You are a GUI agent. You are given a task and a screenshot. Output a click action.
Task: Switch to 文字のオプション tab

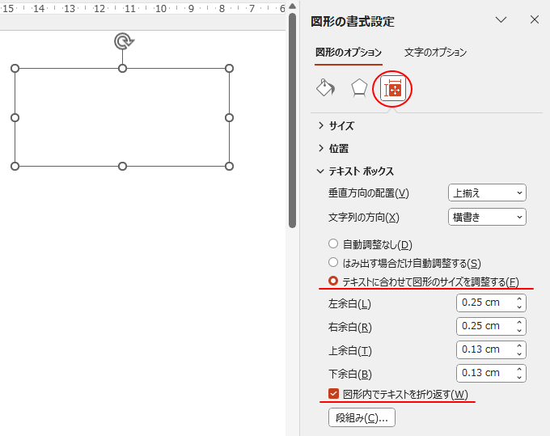(435, 53)
